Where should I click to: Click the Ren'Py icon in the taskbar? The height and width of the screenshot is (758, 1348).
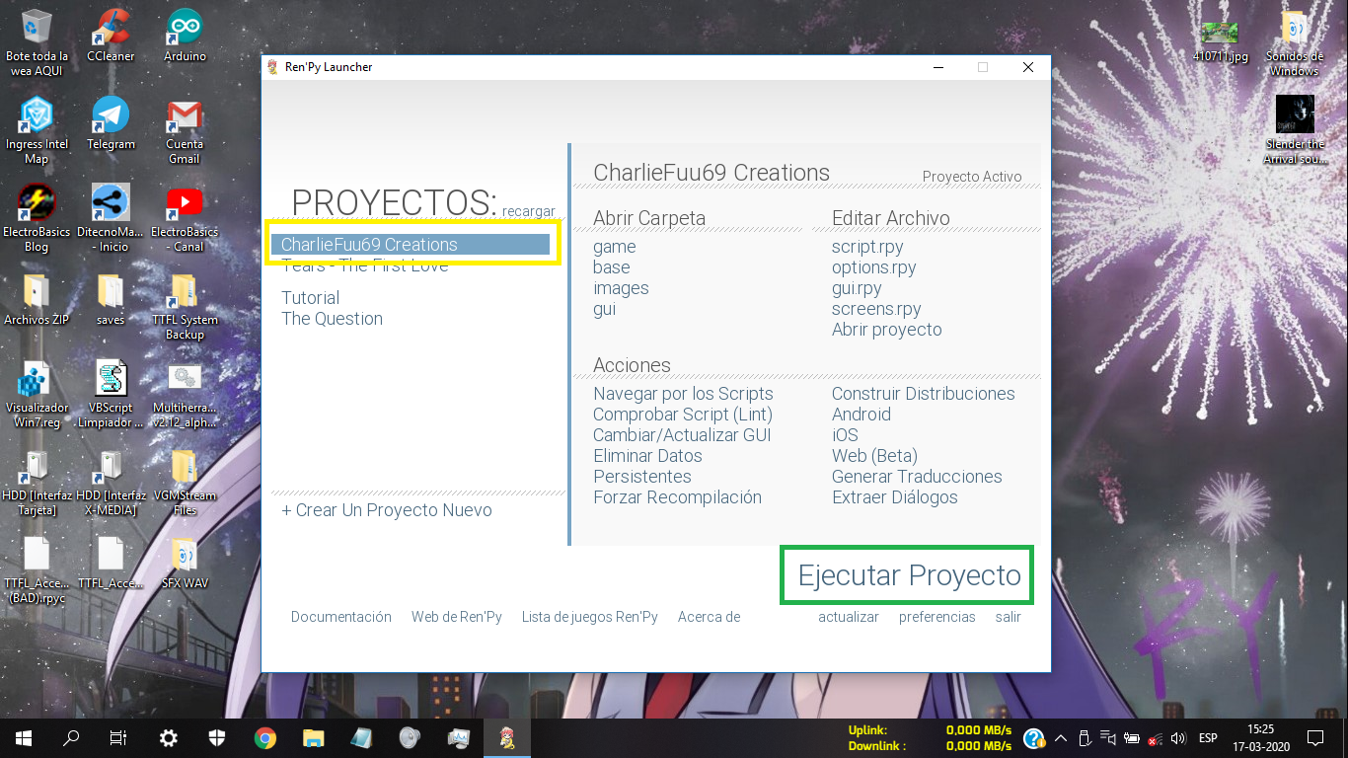507,737
